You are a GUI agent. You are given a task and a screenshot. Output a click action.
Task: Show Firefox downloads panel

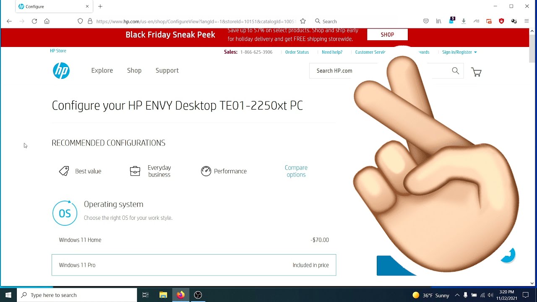point(464,21)
